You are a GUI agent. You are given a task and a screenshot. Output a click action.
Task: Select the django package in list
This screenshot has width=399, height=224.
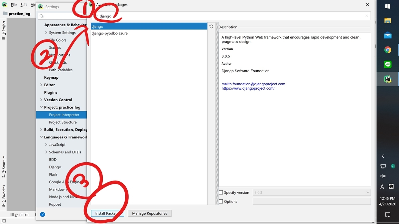pyautogui.click(x=149, y=26)
